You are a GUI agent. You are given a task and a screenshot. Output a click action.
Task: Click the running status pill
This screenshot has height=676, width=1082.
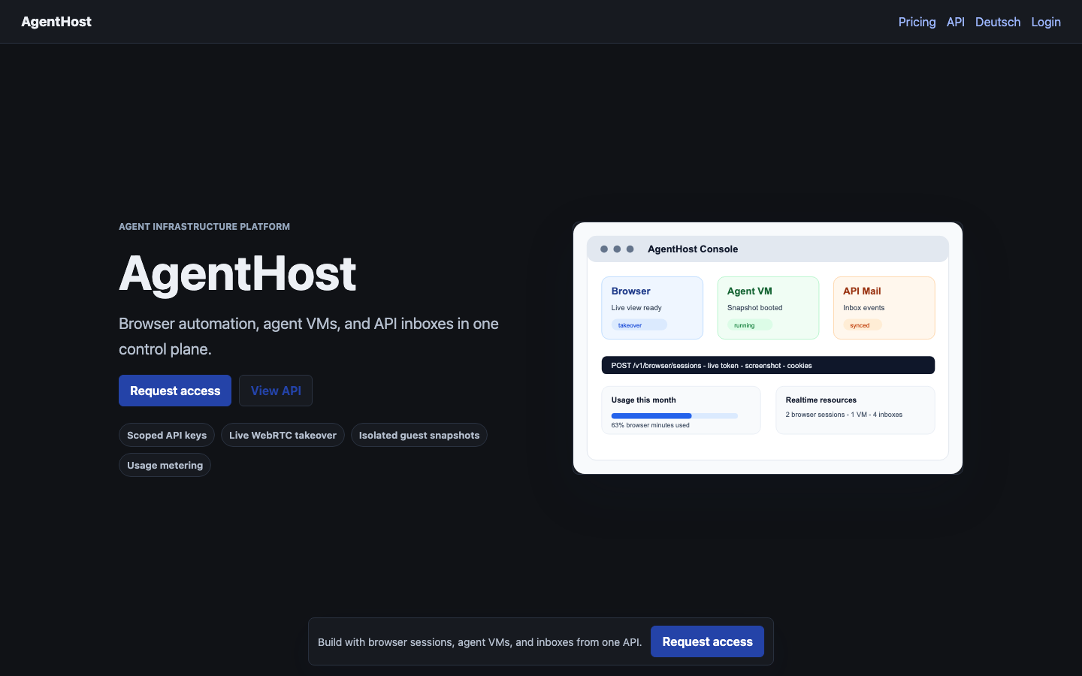(749, 325)
